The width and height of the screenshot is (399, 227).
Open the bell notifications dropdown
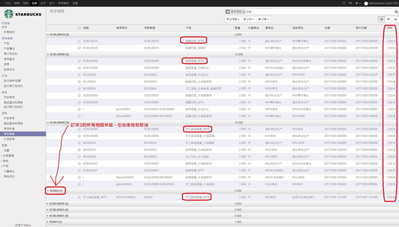(358, 4)
